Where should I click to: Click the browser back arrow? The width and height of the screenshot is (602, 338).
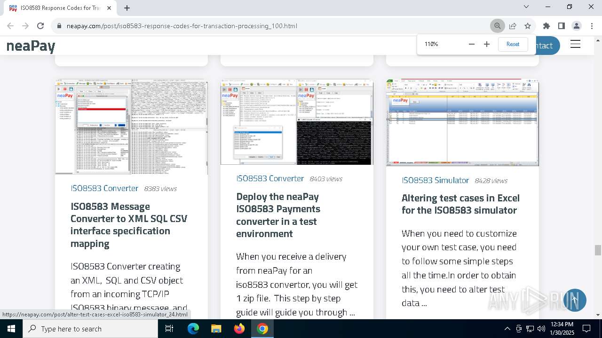pyautogui.click(x=10, y=26)
